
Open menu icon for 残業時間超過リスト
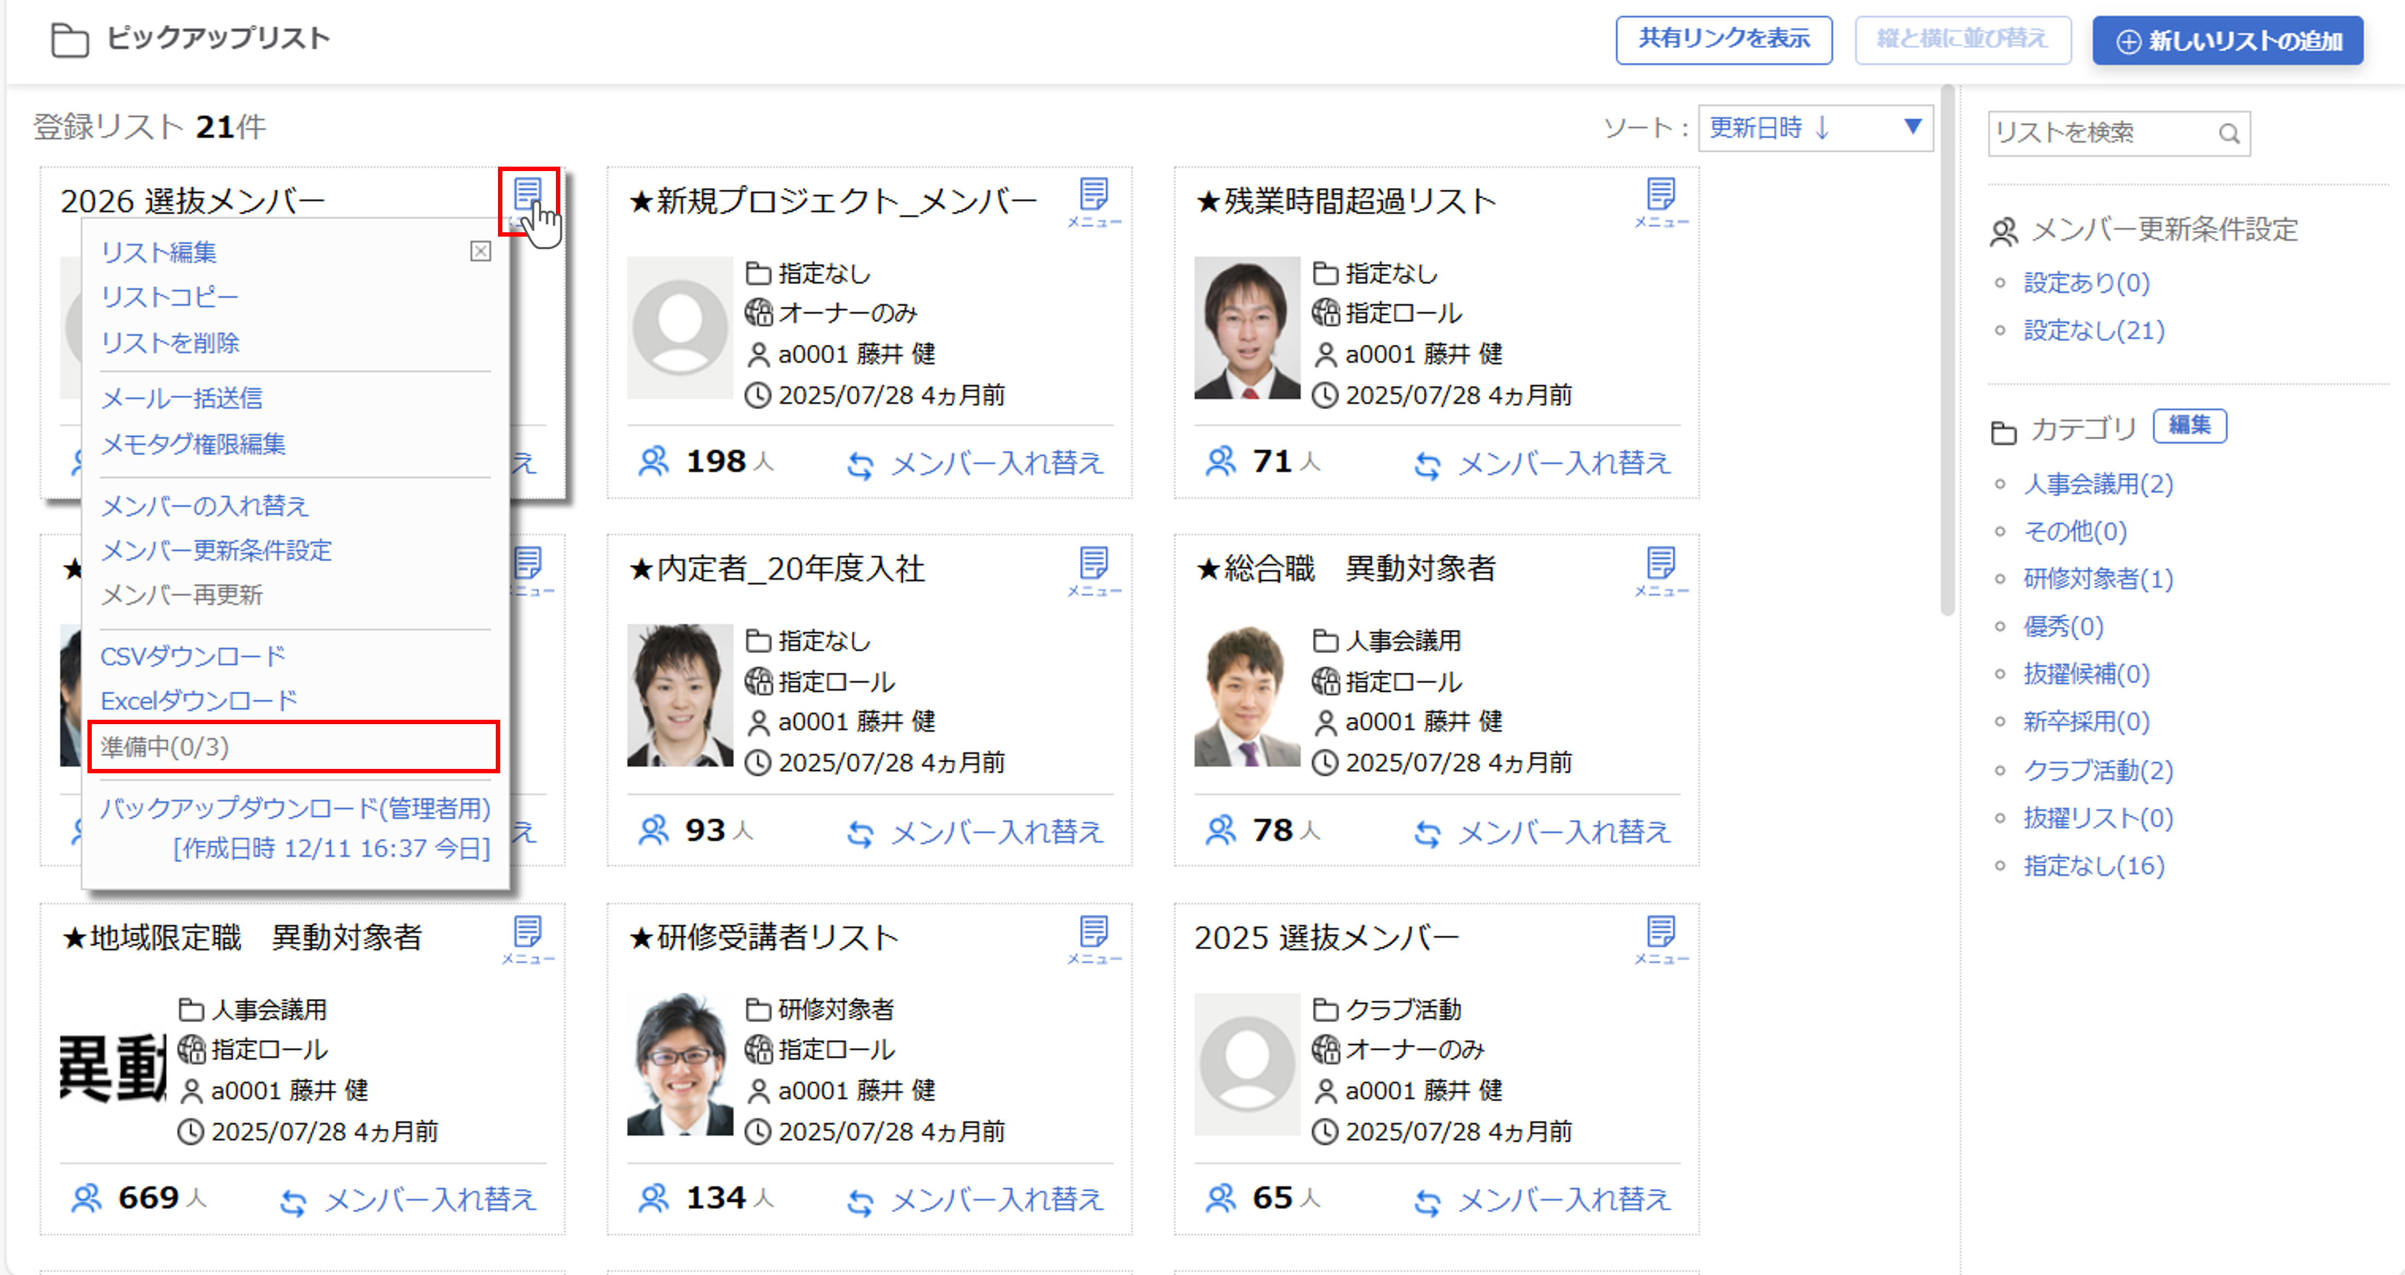(1660, 199)
